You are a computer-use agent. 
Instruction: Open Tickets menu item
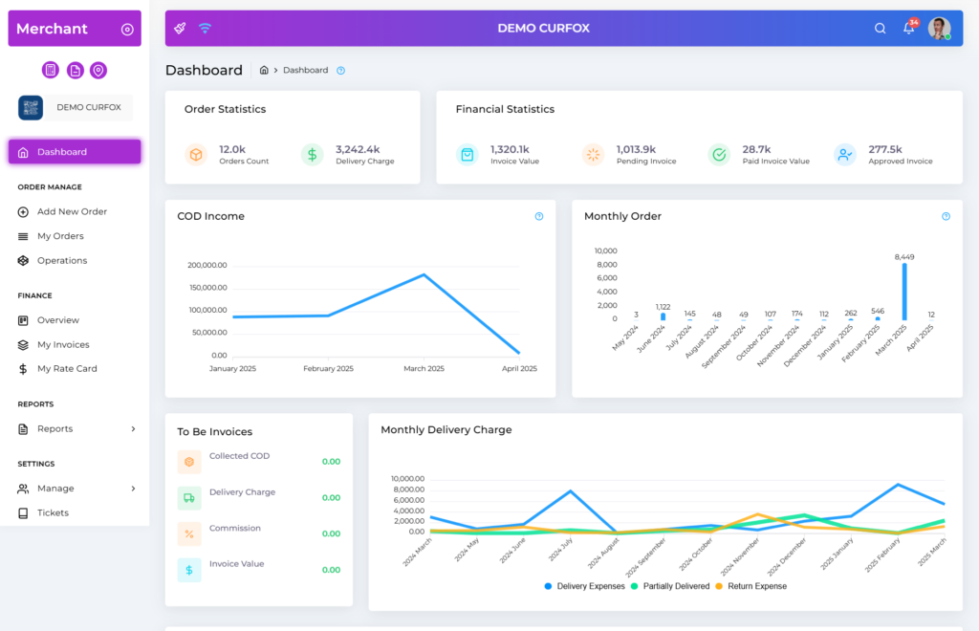pyautogui.click(x=75, y=513)
